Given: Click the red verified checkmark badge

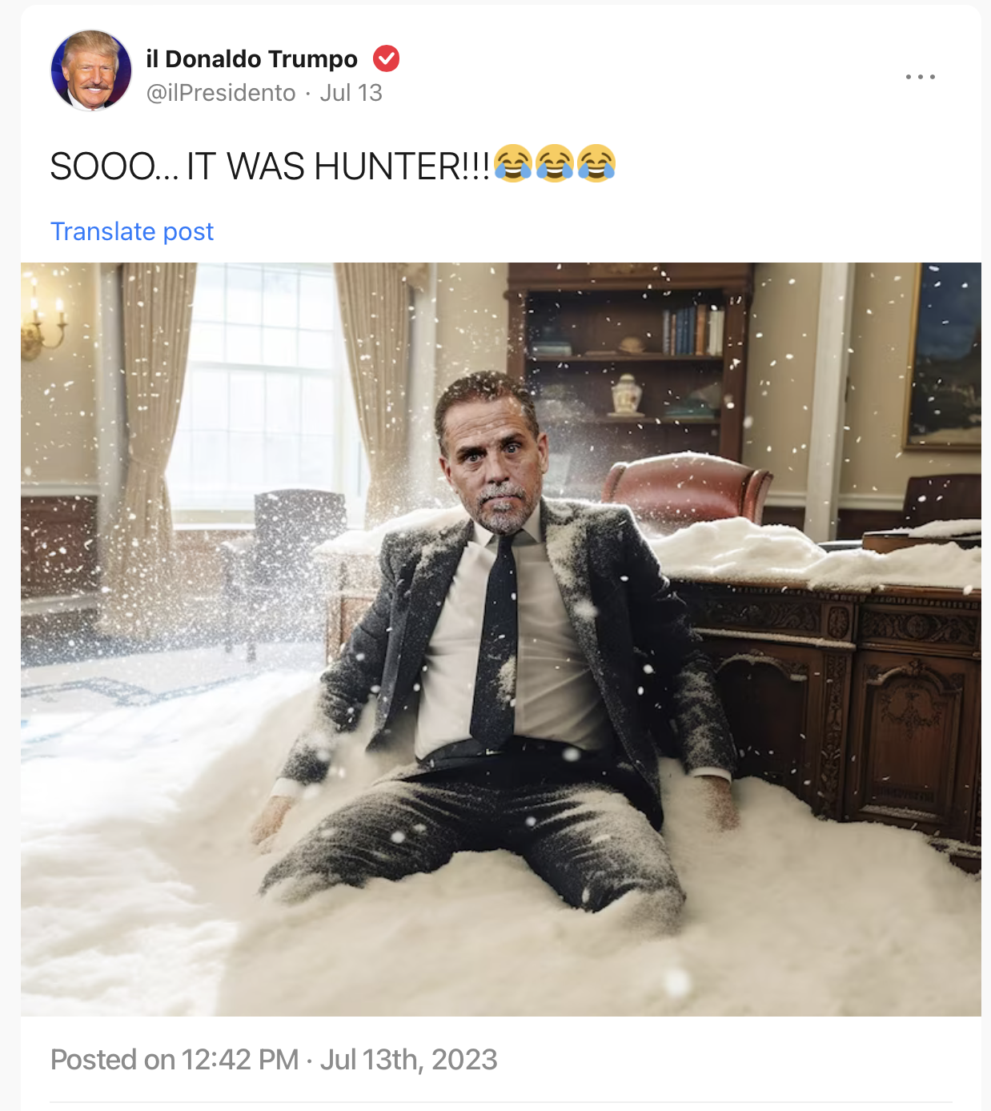Looking at the screenshot, I should click(x=387, y=58).
